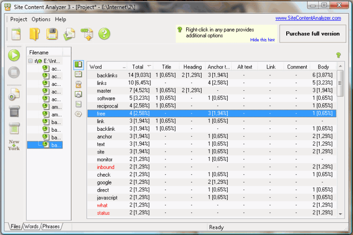353x235 pixels.
Task: Select the 'javascript' word row
Action: click(212, 197)
